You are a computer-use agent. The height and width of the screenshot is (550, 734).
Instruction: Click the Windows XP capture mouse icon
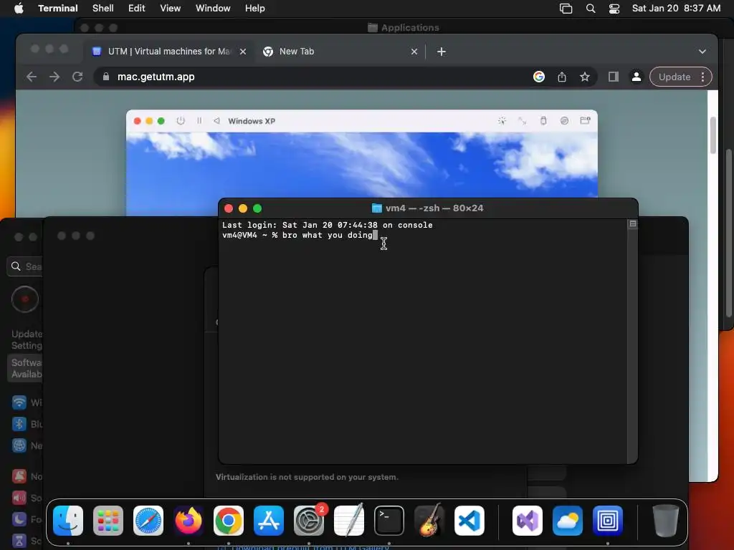(x=502, y=120)
